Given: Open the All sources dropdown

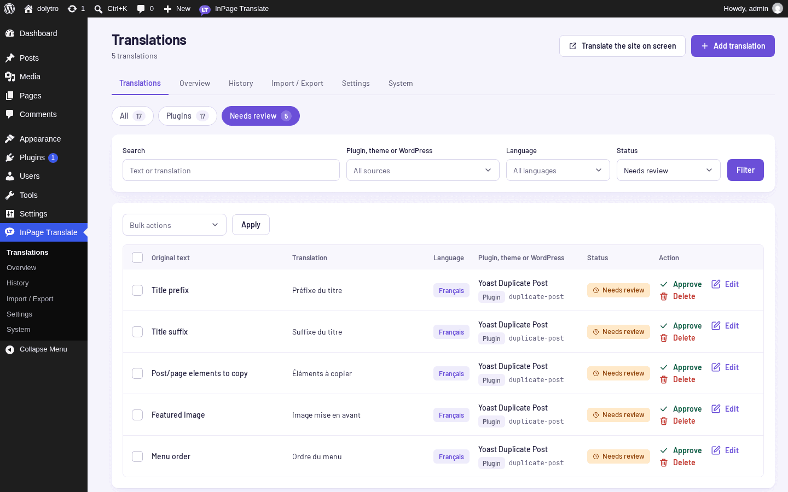Looking at the screenshot, I should (423, 170).
